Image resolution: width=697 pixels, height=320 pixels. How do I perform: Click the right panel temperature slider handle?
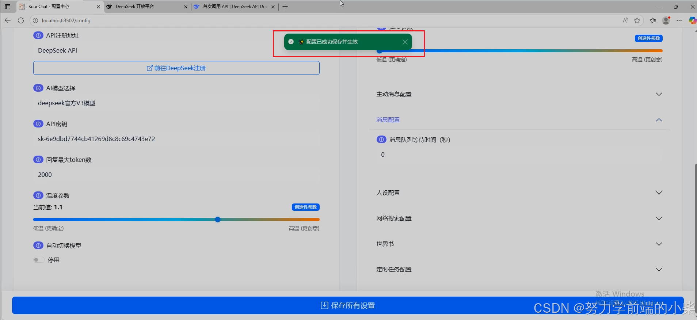pyautogui.click(x=380, y=51)
